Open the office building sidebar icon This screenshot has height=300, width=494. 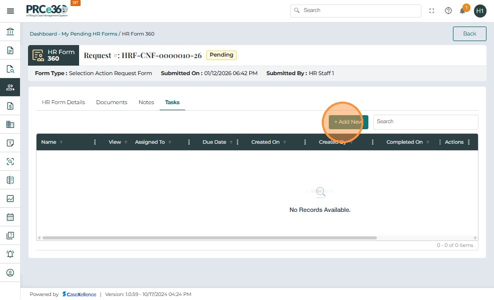click(x=10, y=125)
